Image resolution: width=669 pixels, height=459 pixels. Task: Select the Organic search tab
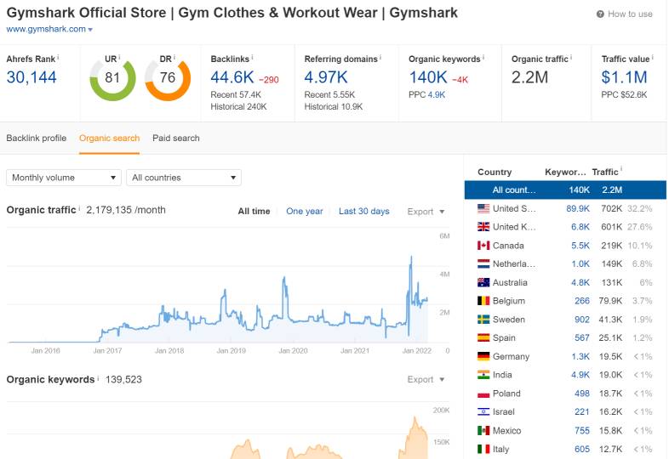tap(109, 138)
